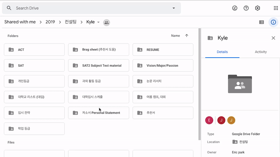Click the 논문 리서치 folder's icon
The width and height of the screenshot is (280, 157).
(x=140, y=81)
